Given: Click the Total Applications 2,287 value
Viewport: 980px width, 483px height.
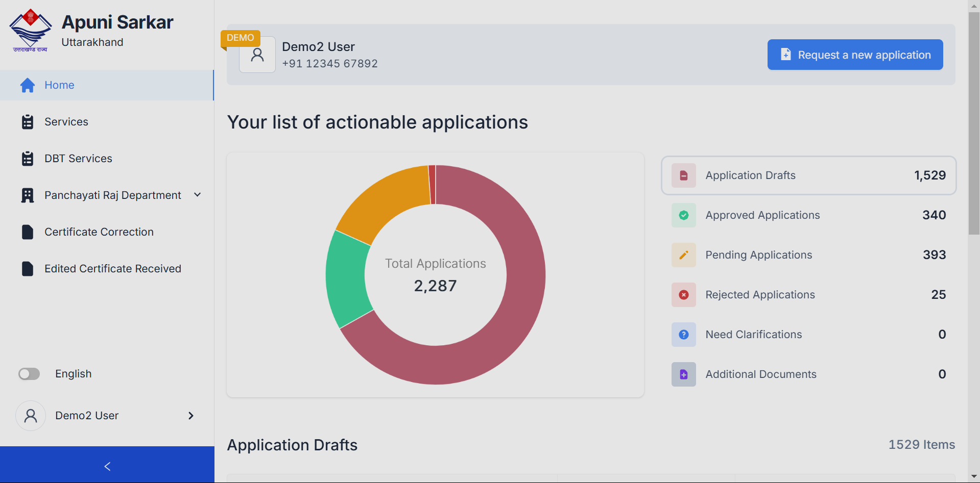Looking at the screenshot, I should click(435, 286).
